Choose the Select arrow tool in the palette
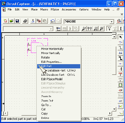Image resolution: width=125 pixels, height=123 pixels. (x=120, y=37)
